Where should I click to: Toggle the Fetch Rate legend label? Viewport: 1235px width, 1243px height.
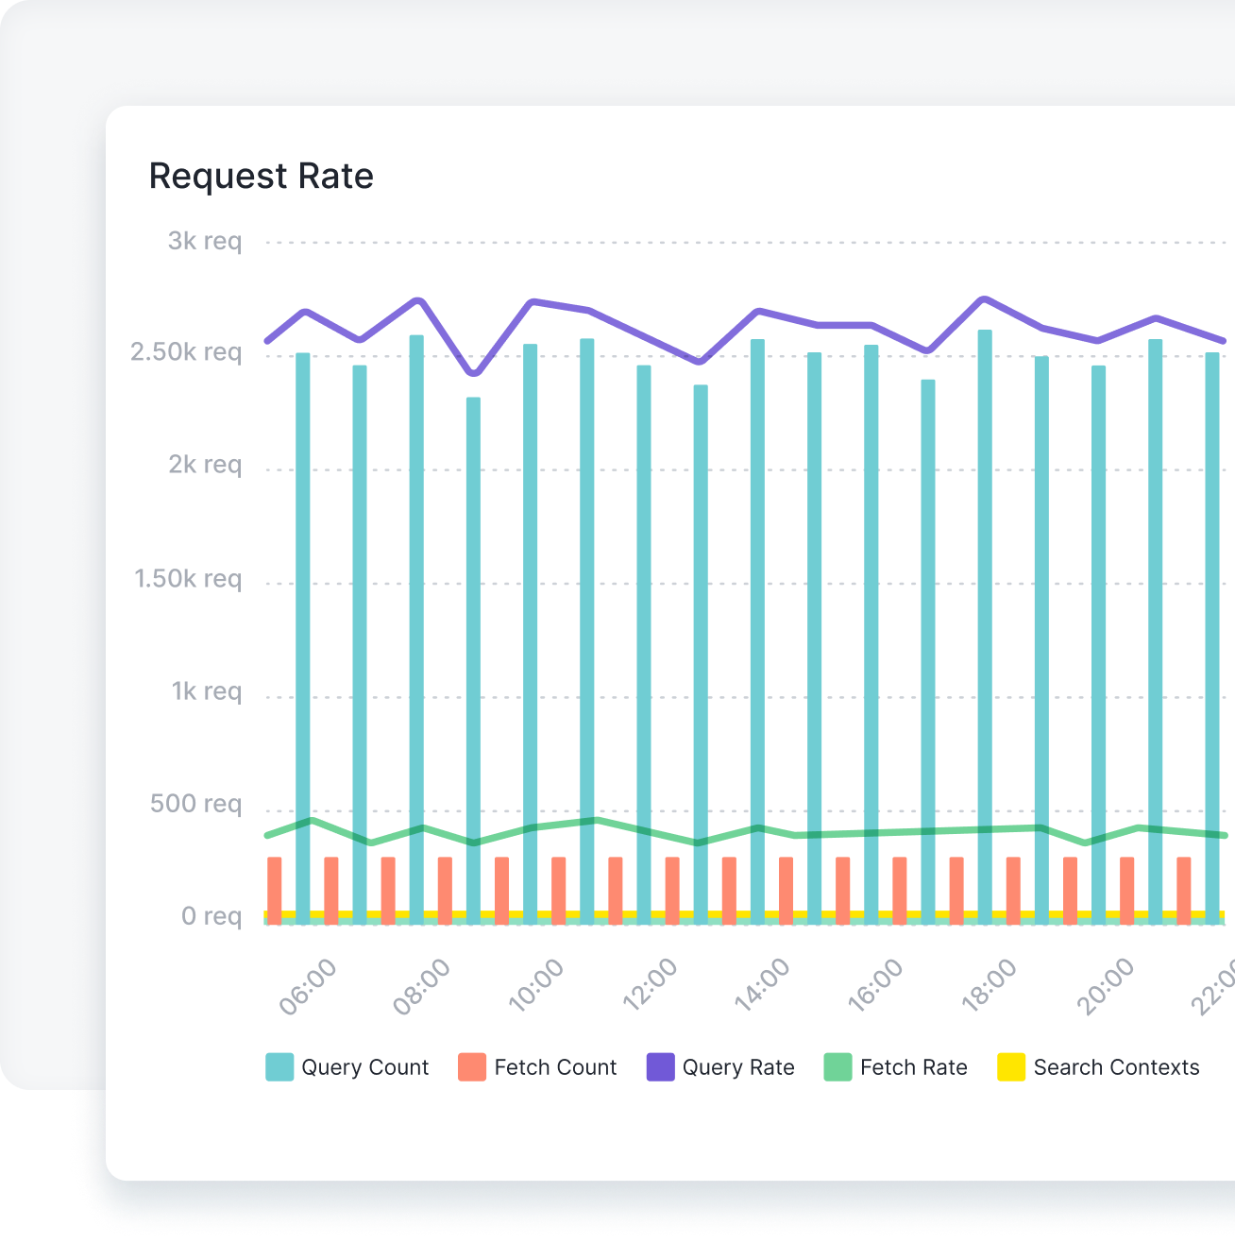point(914,1067)
